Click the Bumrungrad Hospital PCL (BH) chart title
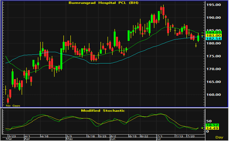This screenshot has height=141, width=229. click(x=104, y=3)
